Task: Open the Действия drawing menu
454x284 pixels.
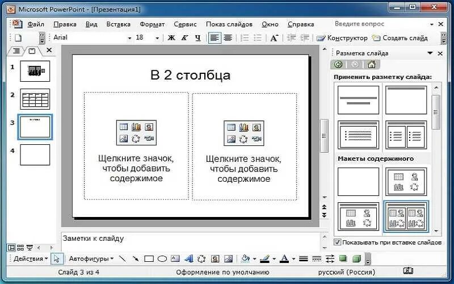Action: [31, 259]
